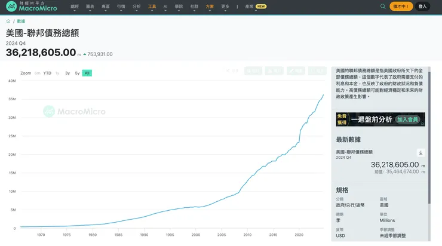Open the 行情 dropdown menu
This screenshot has height=246, width=442.
pos(121,7)
